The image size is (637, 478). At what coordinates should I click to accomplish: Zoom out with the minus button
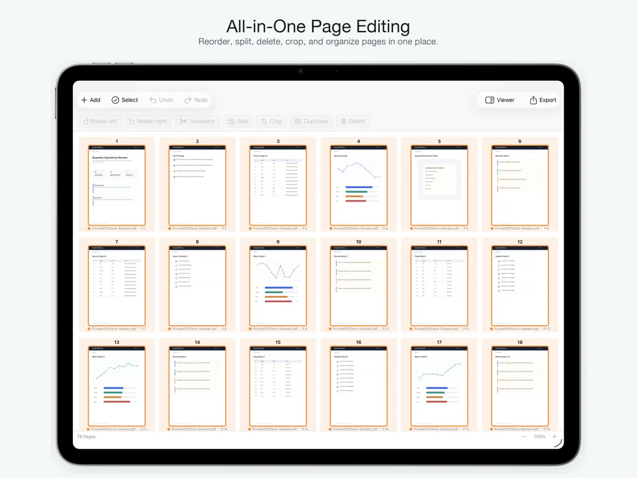pyautogui.click(x=524, y=437)
